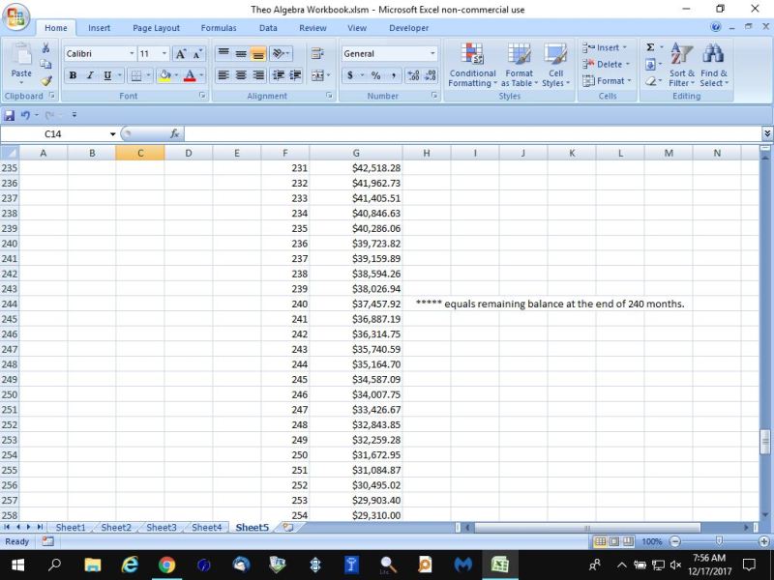Click the Insert Function fx icon
The image size is (774, 580).
(x=174, y=133)
